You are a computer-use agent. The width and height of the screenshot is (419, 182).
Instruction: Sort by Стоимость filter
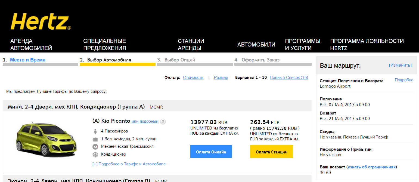point(193,78)
